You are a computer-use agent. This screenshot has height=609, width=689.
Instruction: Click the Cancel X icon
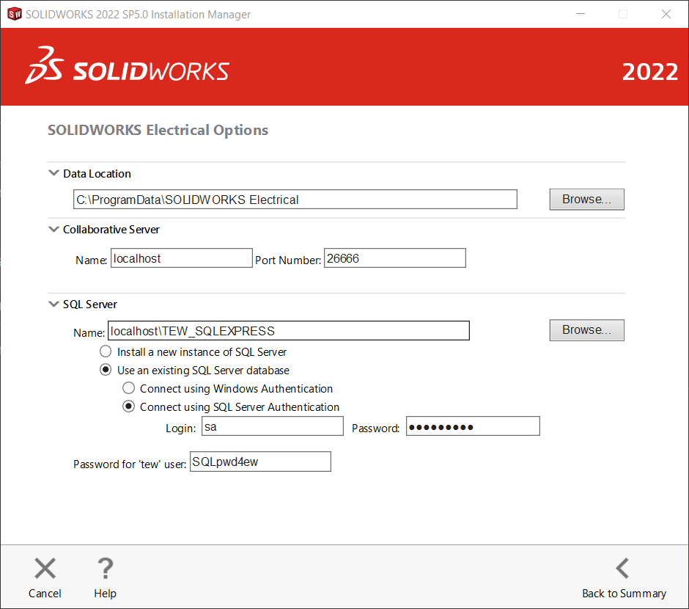point(45,568)
